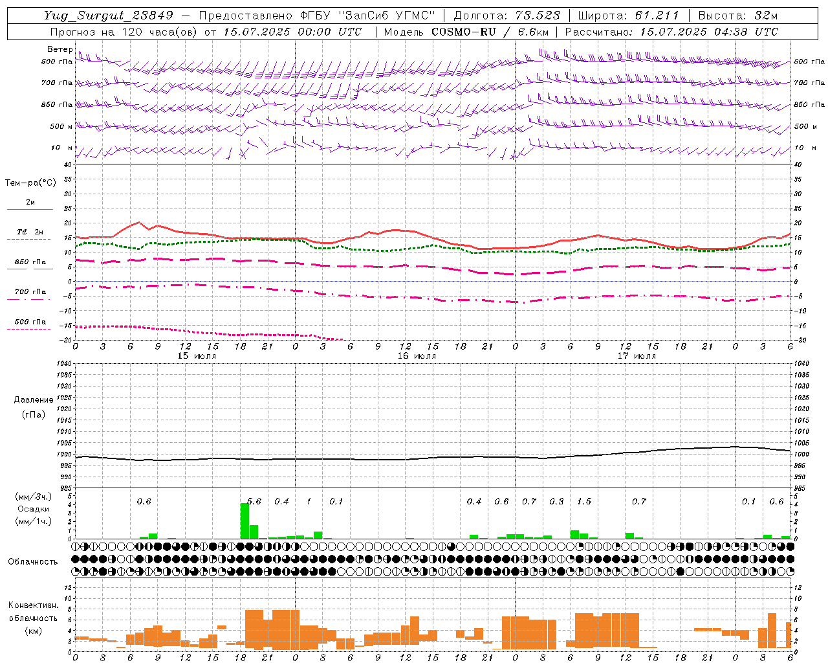Click the 15 июля date label

point(197,356)
